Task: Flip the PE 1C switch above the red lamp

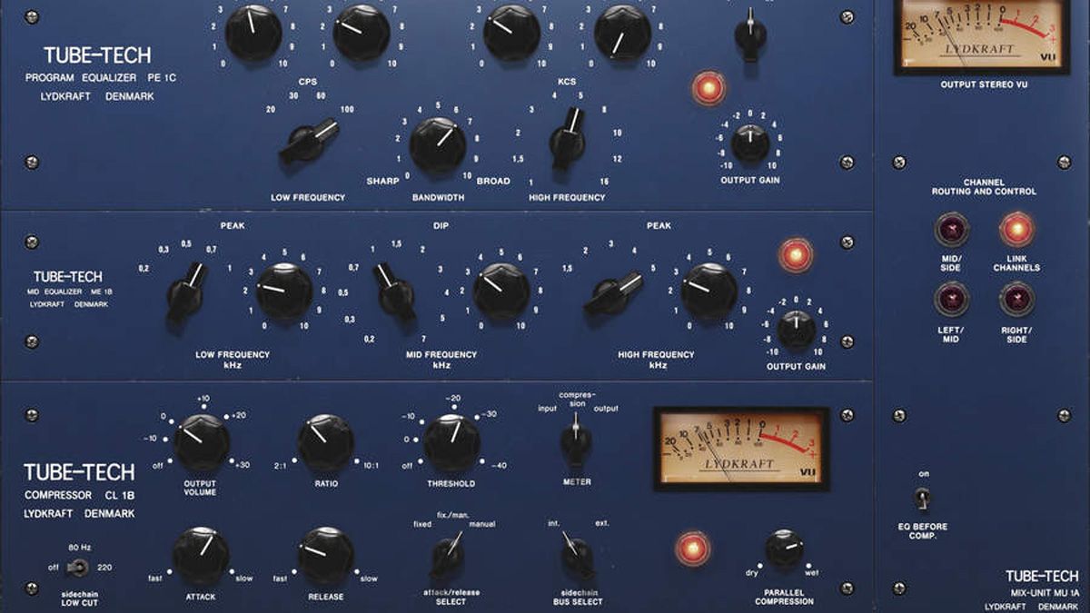Action: pos(749,34)
